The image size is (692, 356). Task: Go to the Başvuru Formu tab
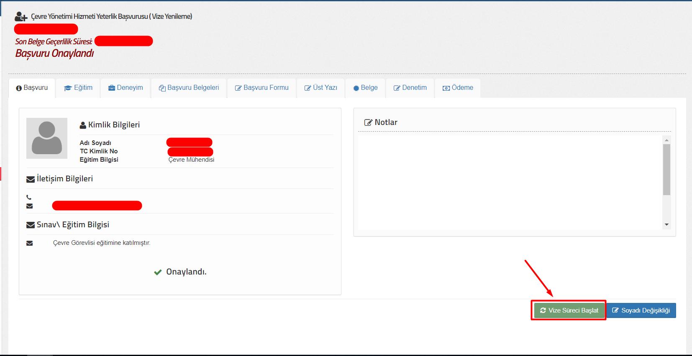261,88
